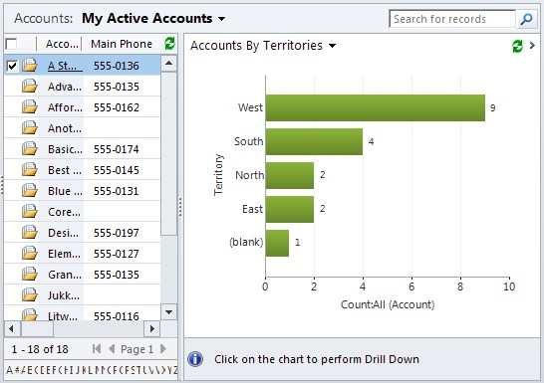
Task: Click the list scroll down arrow
Action: [169, 312]
